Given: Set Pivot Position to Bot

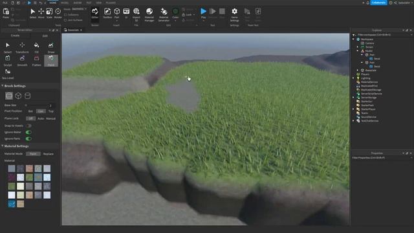Looking at the screenshot, I should pyautogui.click(x=30, y=111).
